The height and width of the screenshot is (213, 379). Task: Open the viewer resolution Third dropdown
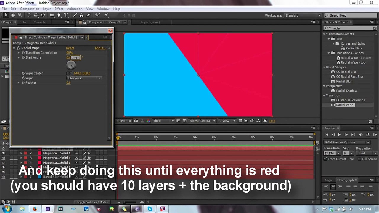click(163, 121)
